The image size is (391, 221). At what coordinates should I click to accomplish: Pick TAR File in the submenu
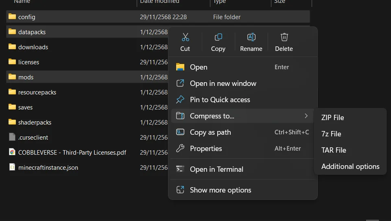(x=334, y=150)
